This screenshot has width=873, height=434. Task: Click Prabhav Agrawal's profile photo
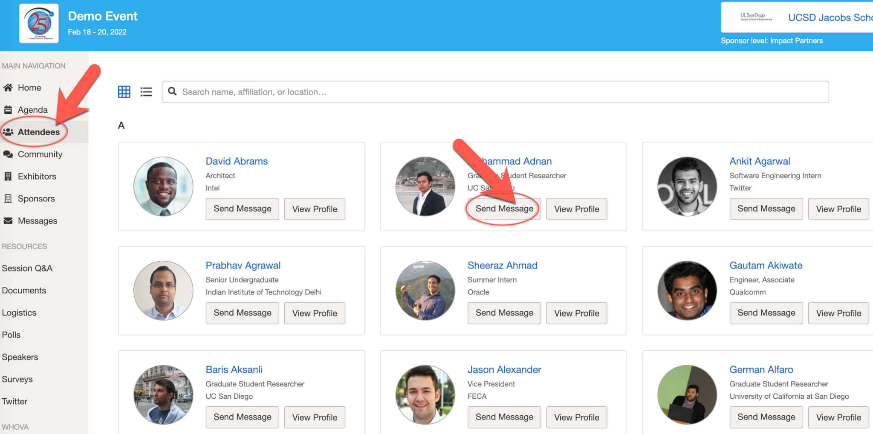(163, 291)
